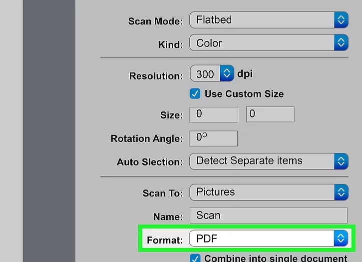The height and width of the screenshot is (262, 362).
Task: Click the blue arrows on Format
Action: point(341,238)
